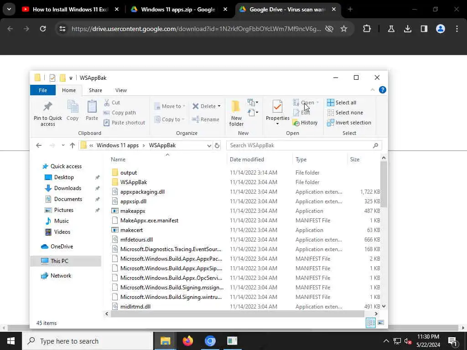Click Type here to search box
467x350 pixels.
click(88, 341)
